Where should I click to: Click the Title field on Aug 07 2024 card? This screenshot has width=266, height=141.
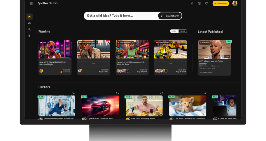click(x=93, y=63)
